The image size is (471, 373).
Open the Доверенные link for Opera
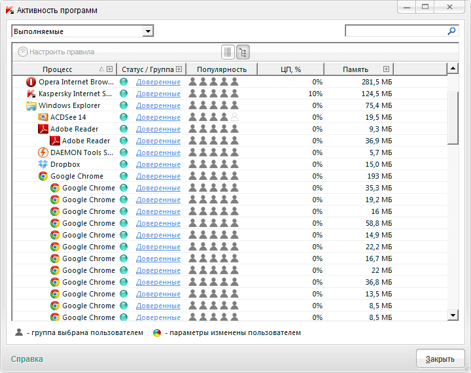pos(158,82)
